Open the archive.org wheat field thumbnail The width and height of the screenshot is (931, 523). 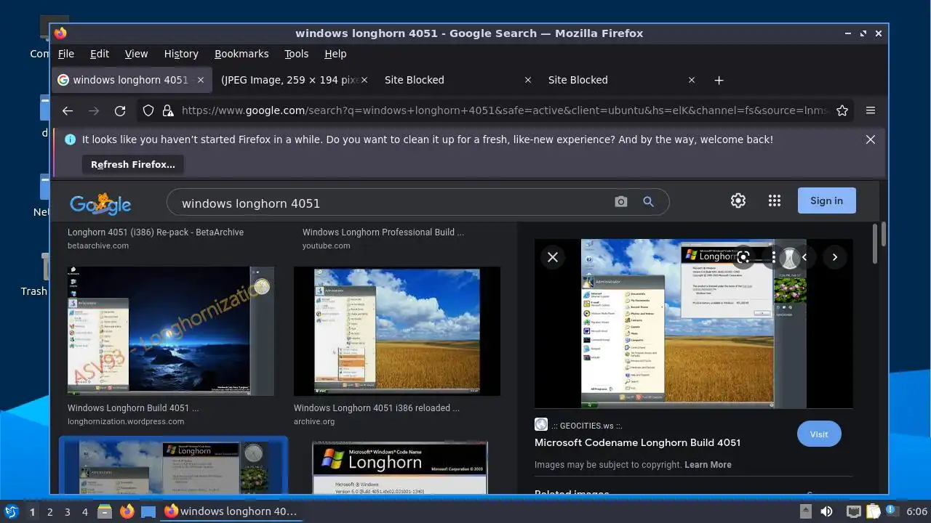(x=397, y=331)
